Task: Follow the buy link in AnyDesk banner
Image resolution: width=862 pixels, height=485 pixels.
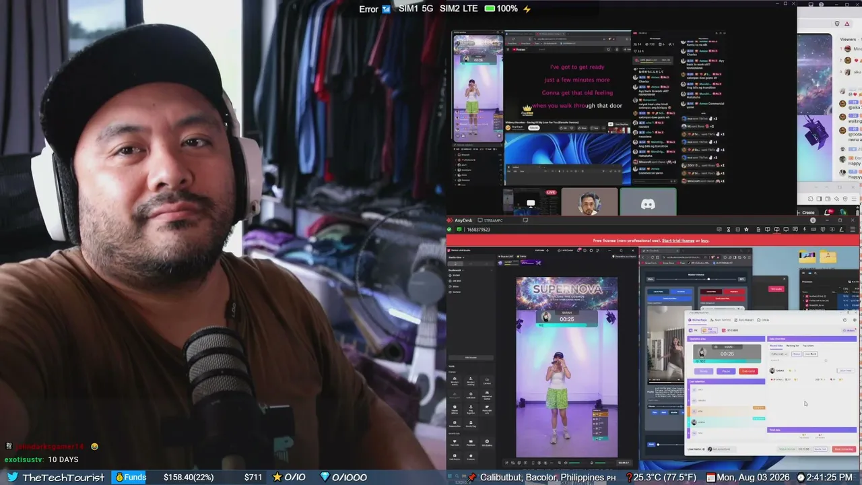Action: coord(705,240)
